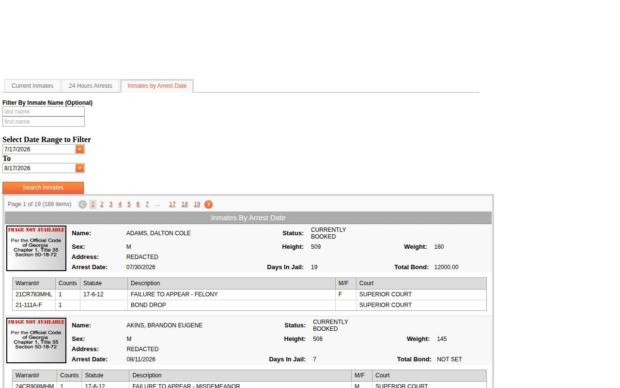Screen dimensions: 620x388
Task: Click arrest date 07/30/2026
Action: (141, 267)
